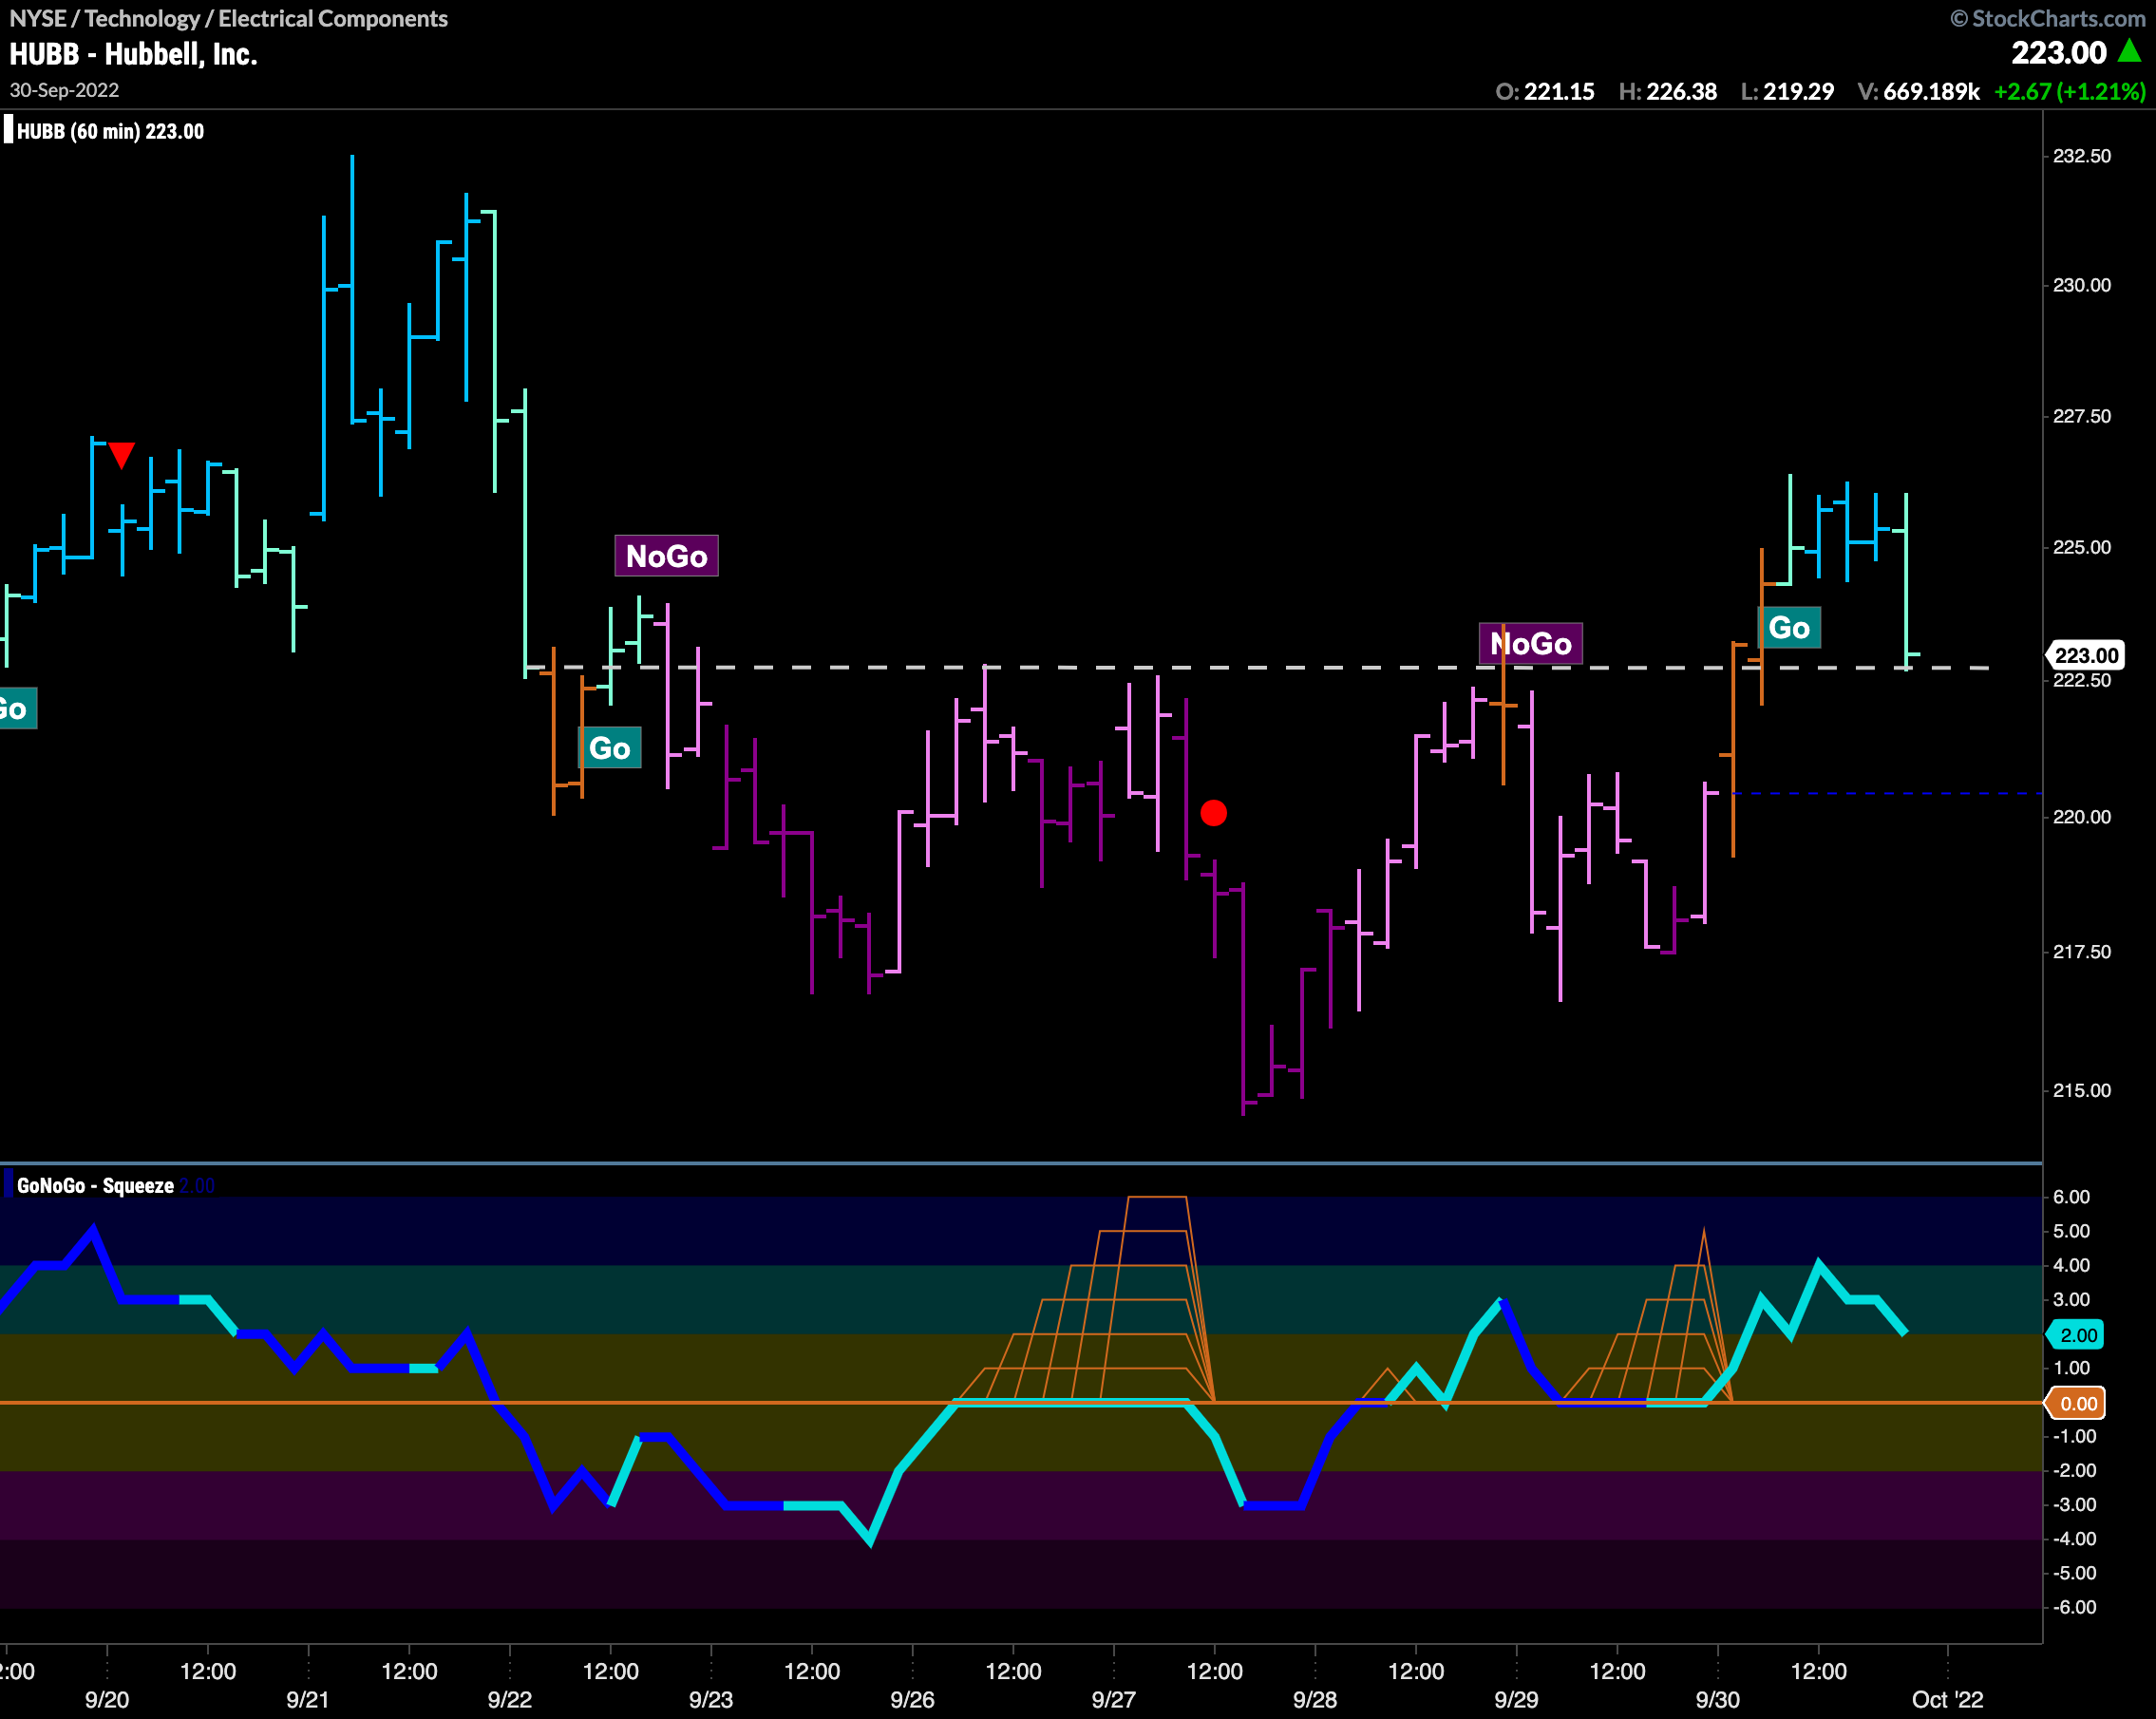Click the open value O: 221.15
2156x1719 pixels.
(1545, 91)
